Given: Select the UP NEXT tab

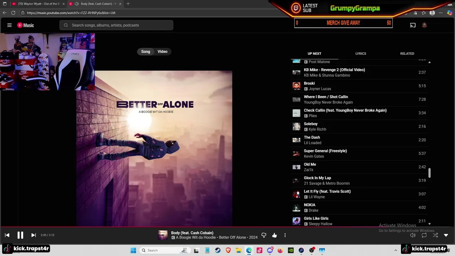Looking at the screenshot, I should click(314, 54).
